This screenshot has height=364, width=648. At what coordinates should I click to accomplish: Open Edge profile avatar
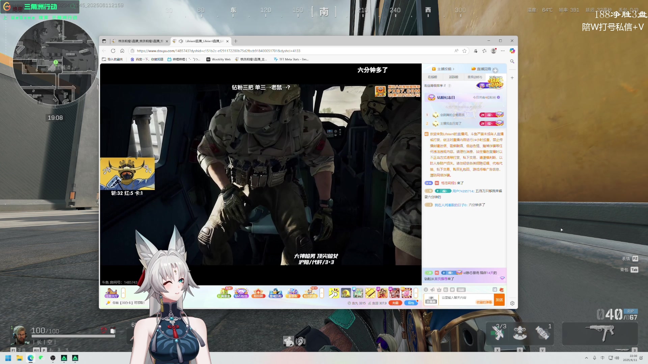tap(493, 51)
